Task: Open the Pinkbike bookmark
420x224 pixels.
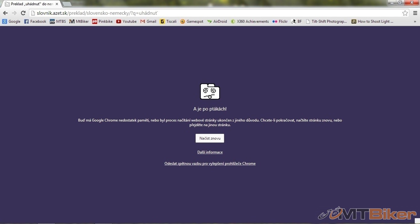Action: (102, 21)
